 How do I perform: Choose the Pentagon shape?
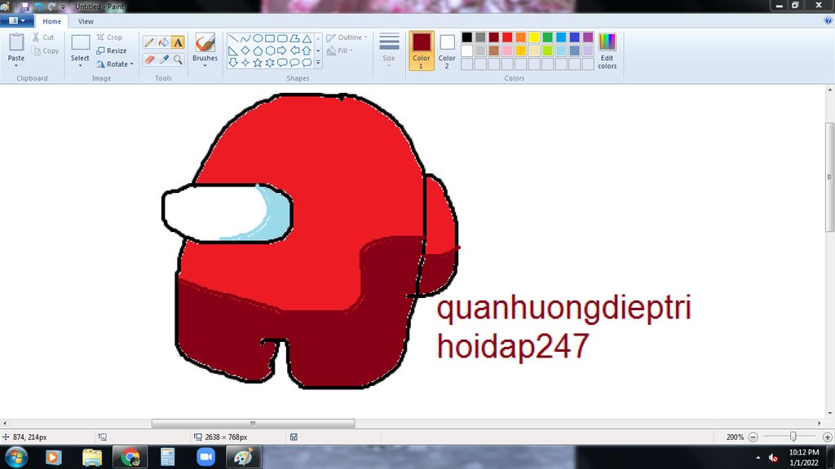257,50
